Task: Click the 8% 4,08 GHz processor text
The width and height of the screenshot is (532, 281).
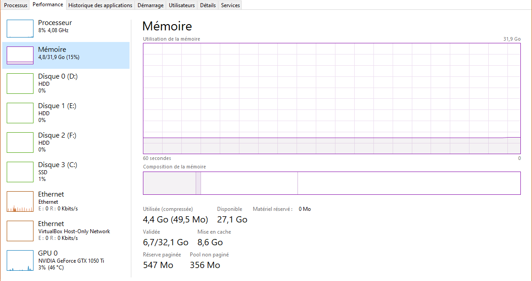Action: (x=53, y=30)
